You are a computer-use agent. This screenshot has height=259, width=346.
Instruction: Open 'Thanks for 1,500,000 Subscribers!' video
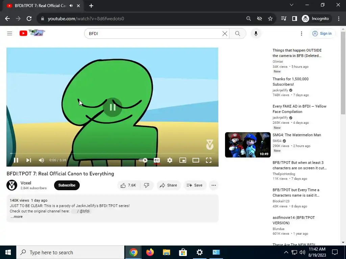tap(291, 82)
